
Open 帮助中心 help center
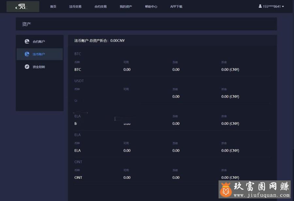(151, 7)
